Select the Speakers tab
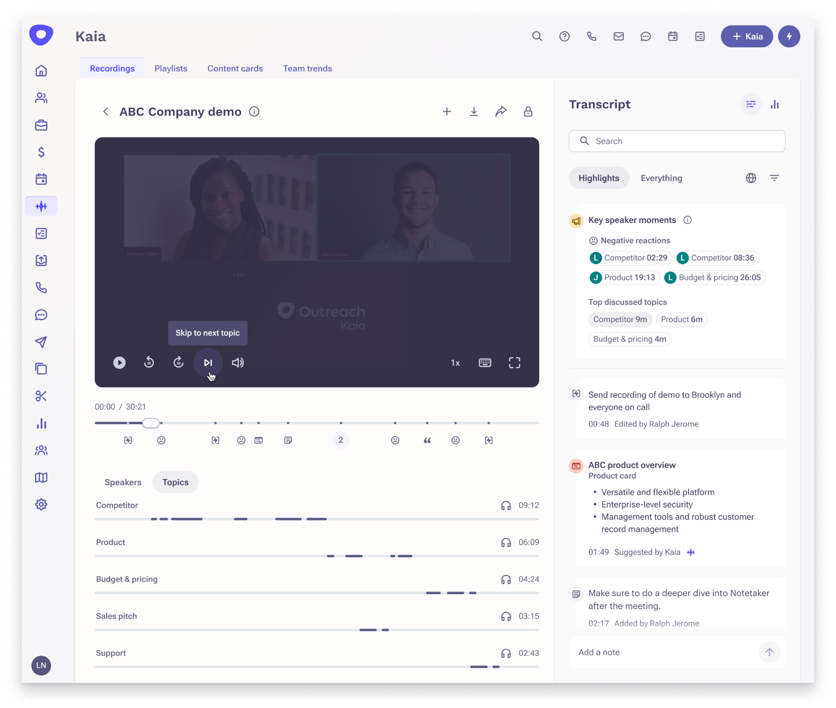Image resolution: width=836 pixels, height=708 pixels. [123, 482]
